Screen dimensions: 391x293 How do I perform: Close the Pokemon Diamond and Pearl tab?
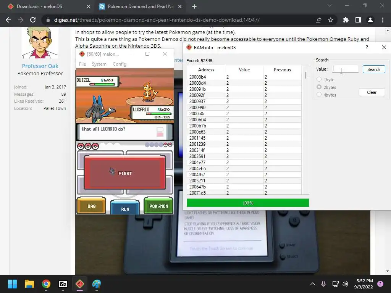[180, 6]
